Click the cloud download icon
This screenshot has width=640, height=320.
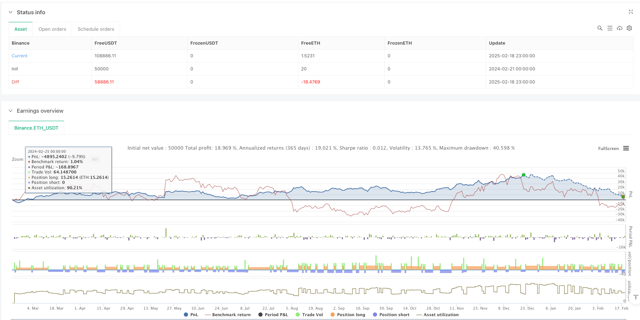(620, 28)
